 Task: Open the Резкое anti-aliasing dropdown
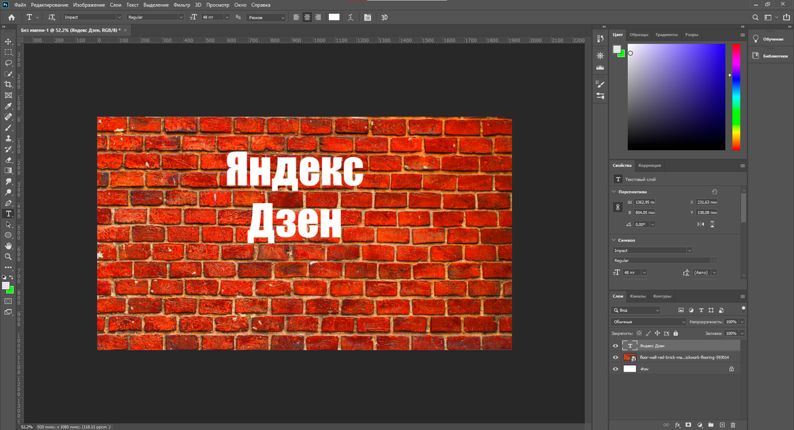pos(267,17)
